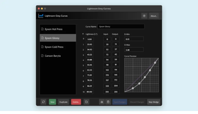Click Lightness field 3.00 in row 0
Image resolution: width=198 pixels, height=114 pixels.
click(89, 39)
